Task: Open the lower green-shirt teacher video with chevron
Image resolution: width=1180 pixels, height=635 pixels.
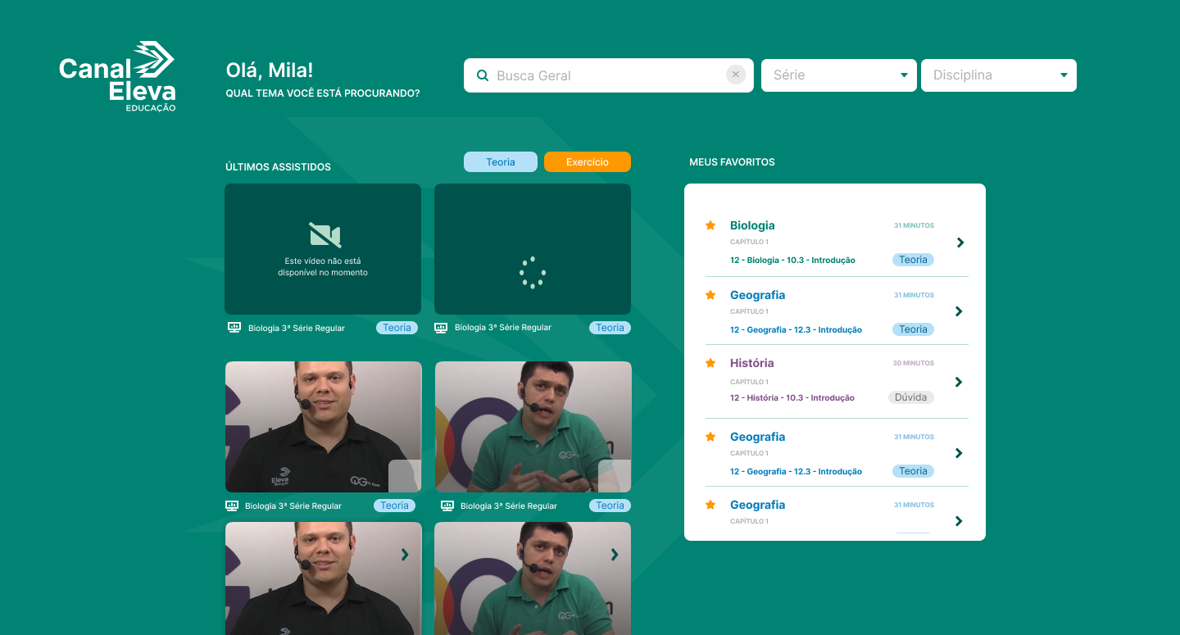Action: tap(533, 578)
